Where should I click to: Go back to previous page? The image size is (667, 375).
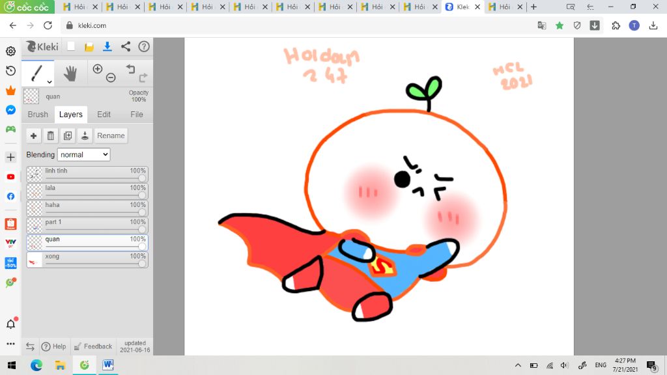coord(13,25)
